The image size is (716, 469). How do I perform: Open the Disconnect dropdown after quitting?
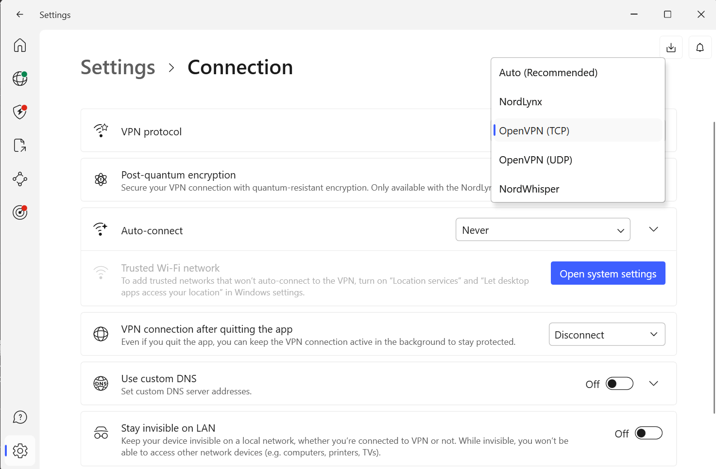click(x=607, y=335)
